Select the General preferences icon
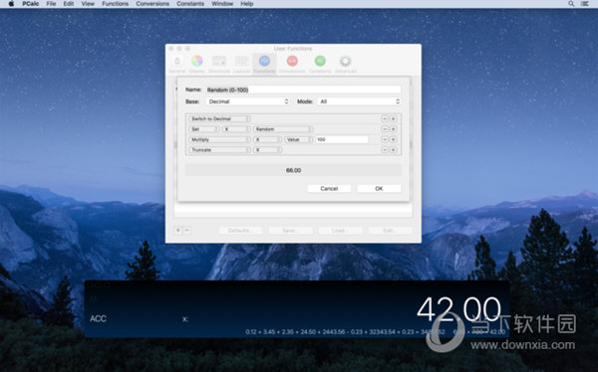598x372 pixels. pyautogui.click(x=177, y=61)
